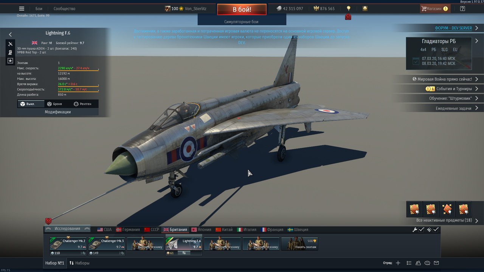Screen dimensions: 484x272
Task: Open the chat bubble icon
Action: point(427,263)
